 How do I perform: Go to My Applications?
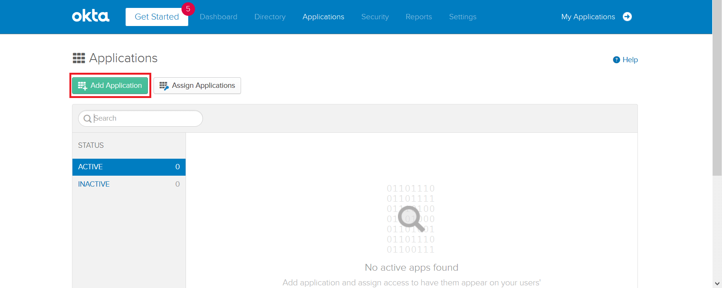pyautogui.click(x=588, y=17)
